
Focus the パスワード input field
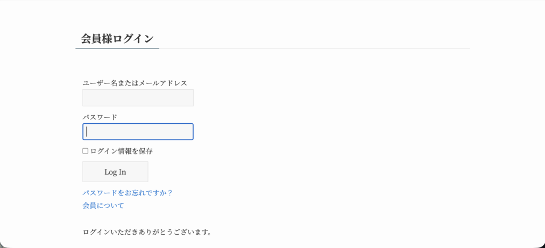[138, 132]
